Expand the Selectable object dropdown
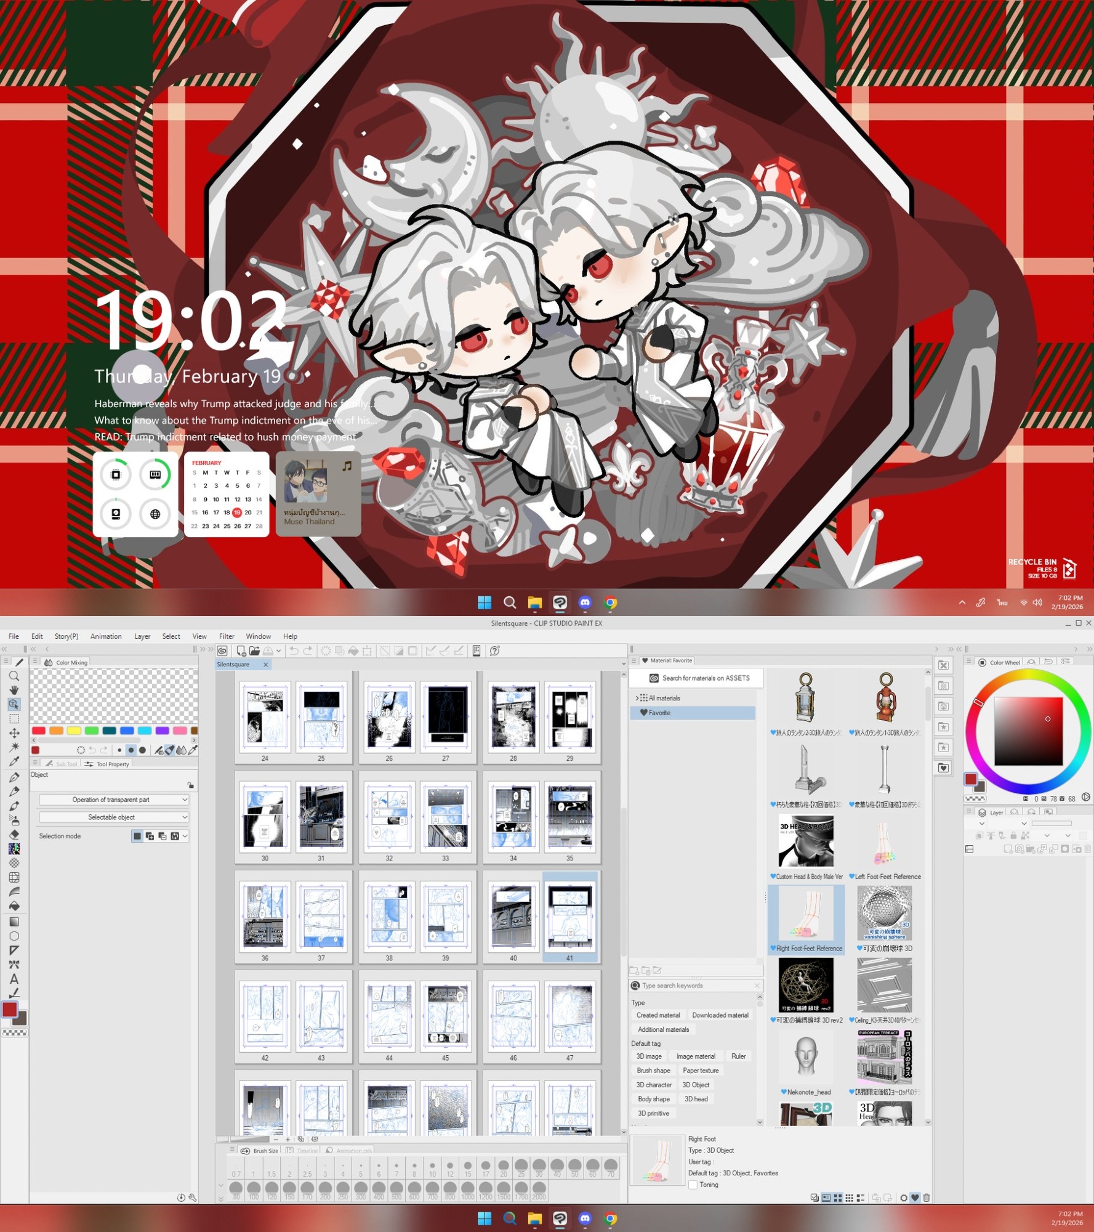 tap(113, 817)
